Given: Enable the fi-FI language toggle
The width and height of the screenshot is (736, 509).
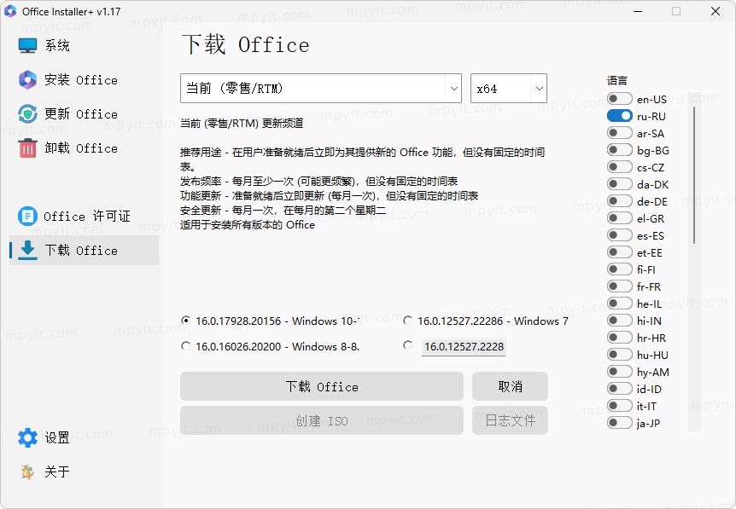Looking at the screenshot, I should [620, 269].
